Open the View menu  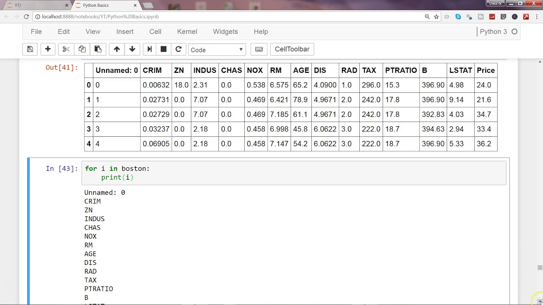tap(93, 32)
